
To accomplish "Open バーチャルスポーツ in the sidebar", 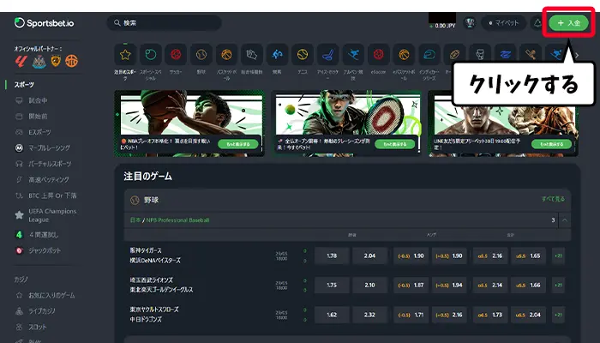I will tap(43, 164).
